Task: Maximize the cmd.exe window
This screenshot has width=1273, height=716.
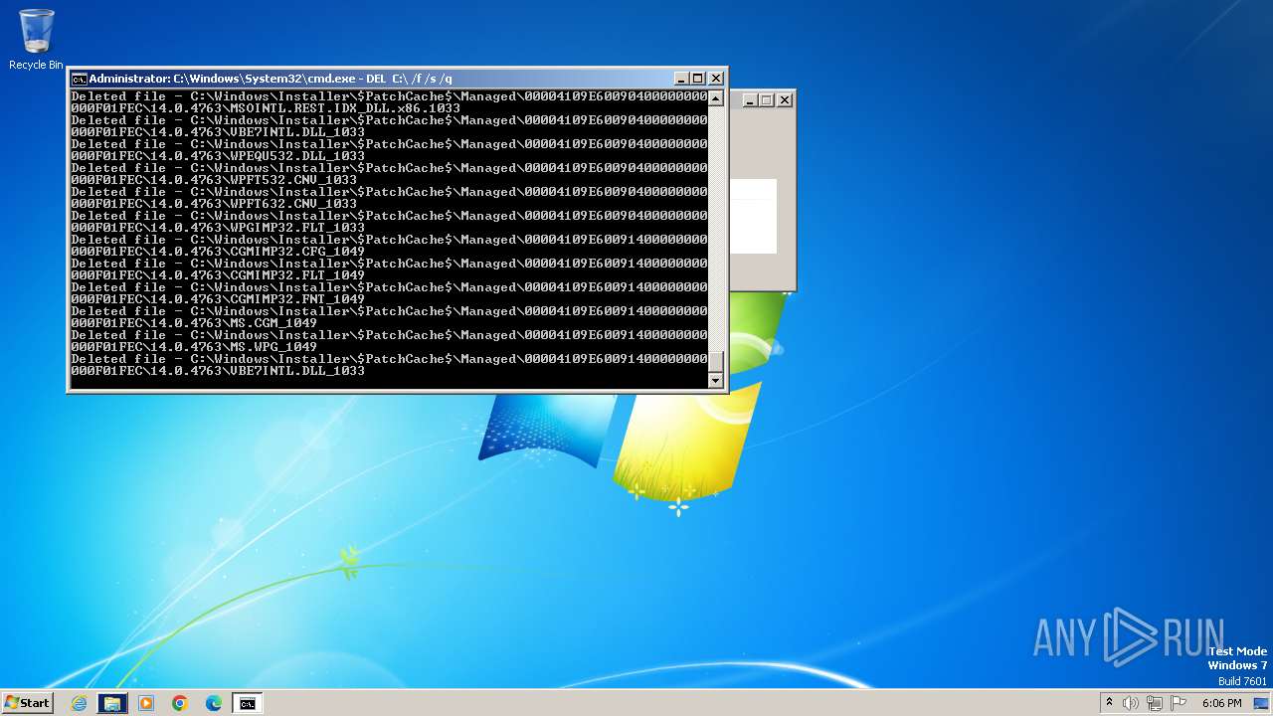Action: (x=698, y=79)
